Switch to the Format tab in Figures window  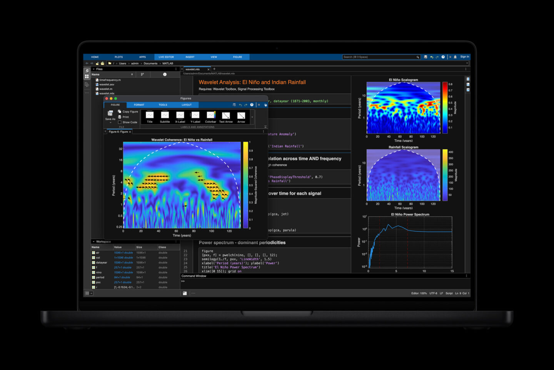click(x=139, y=105)
